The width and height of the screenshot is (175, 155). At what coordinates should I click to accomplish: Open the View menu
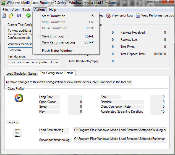click(x=15, y=10)
